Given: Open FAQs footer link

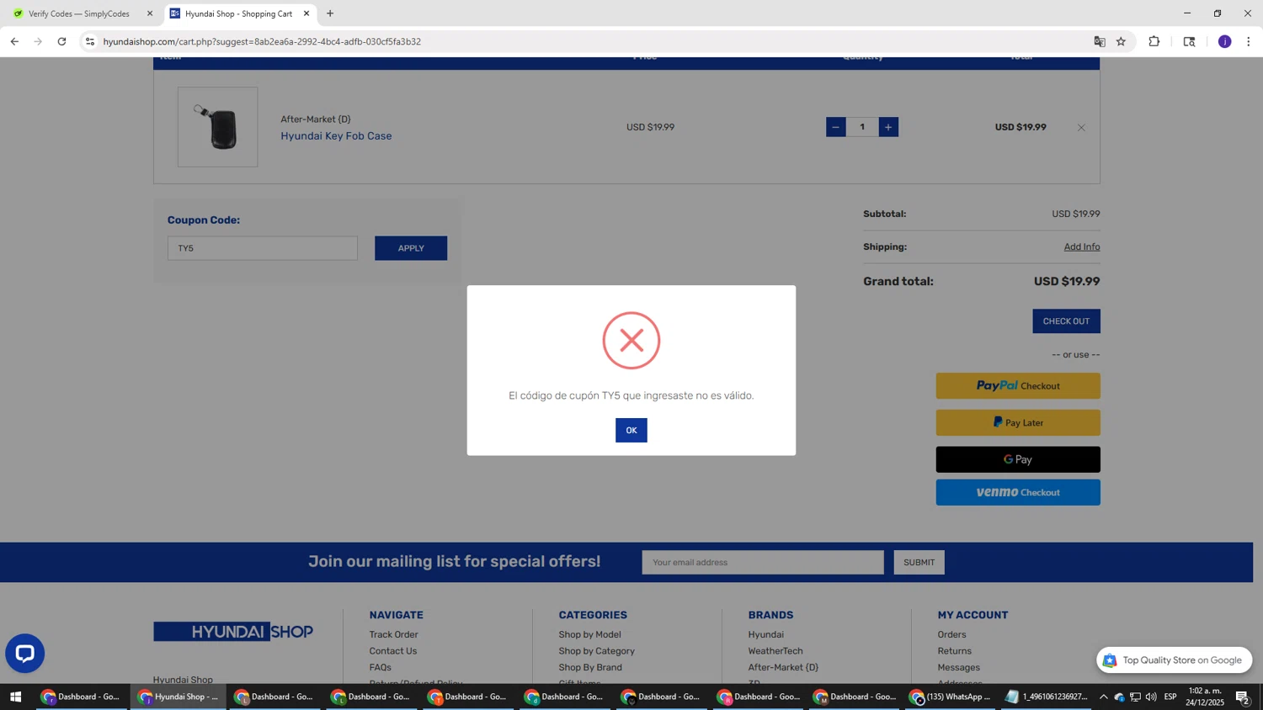Looking at the screenshot, I should (x=380, y=667).
